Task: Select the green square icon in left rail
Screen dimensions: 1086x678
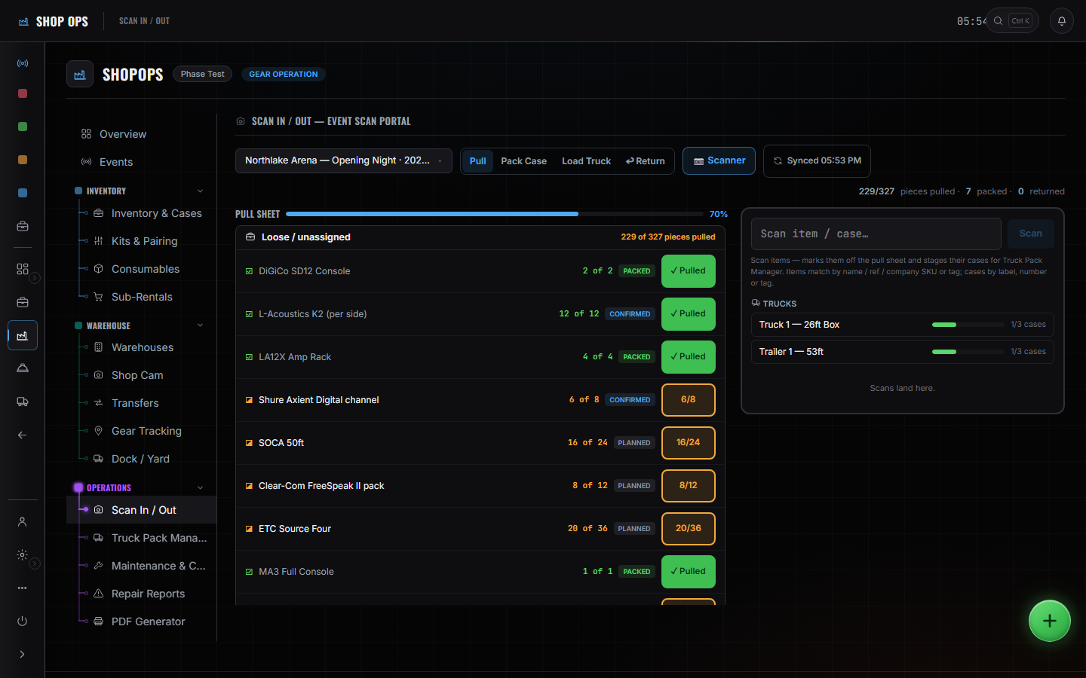Action: [x=23, y=127]
